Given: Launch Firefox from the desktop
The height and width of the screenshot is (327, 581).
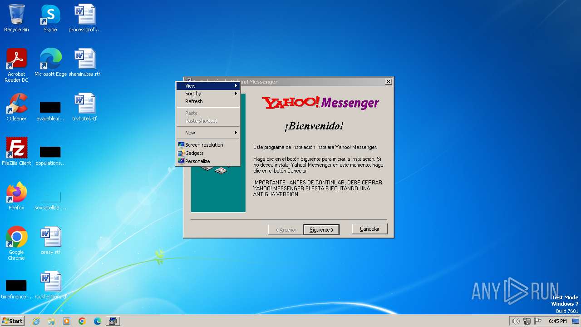Looking at the screenshot, I should click(16, 196).
